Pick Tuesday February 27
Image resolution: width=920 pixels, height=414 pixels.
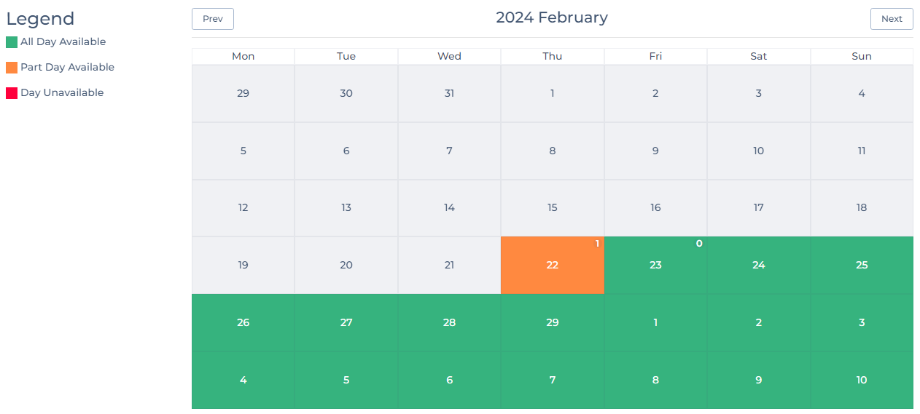click(x=346, y=323)
